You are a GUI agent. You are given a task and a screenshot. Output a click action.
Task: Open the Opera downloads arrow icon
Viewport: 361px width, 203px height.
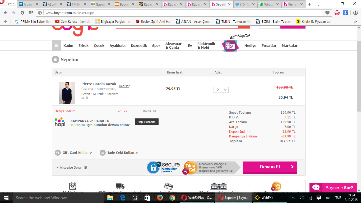pyautogui.click(x=345, y=13)
